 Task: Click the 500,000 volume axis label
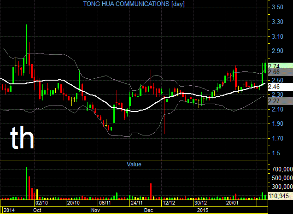coord(282,178)
